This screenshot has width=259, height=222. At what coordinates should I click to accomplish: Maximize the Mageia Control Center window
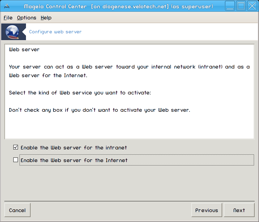[x=241, y=6]
